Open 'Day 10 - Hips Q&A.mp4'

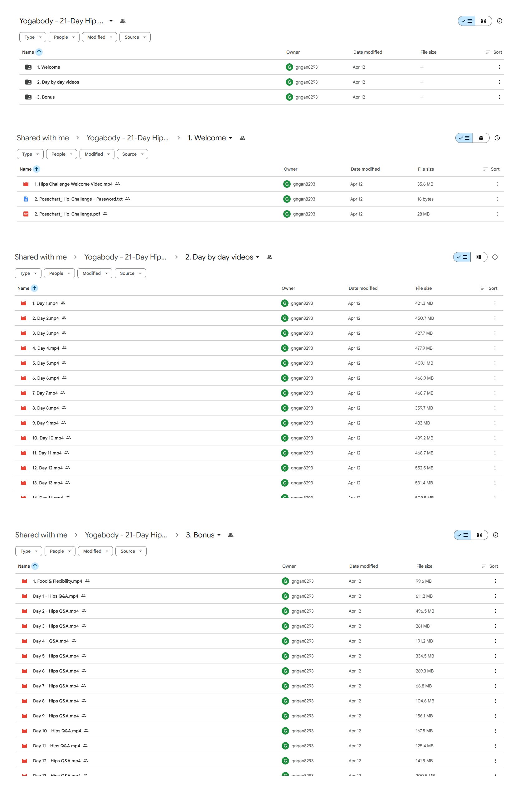pyautogui.click(x=57, y=731)
